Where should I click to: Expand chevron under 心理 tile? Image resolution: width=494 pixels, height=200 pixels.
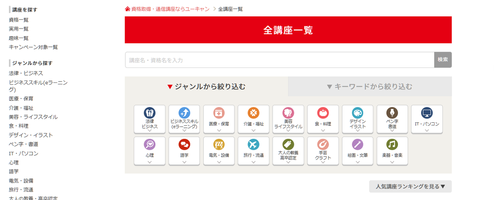click(150, 162)
